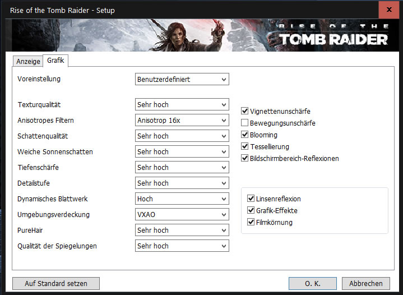
Task: Toggle the Grafik-Effekte checkbox
Action: (x=251, y=210)
